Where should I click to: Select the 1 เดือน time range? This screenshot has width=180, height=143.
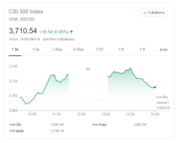(57, 50)
